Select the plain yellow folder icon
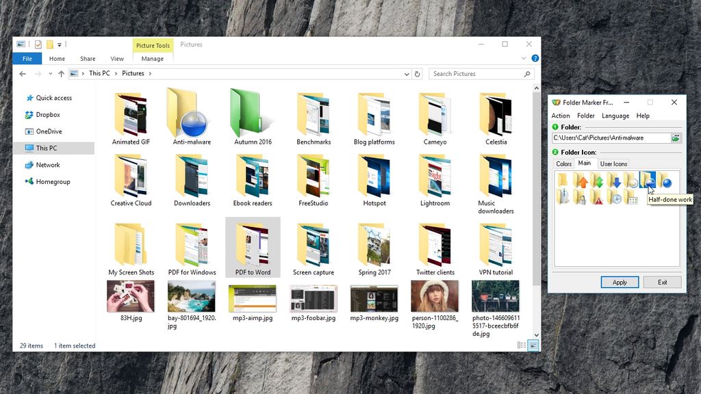Screen dimensions: 701x394 563,180
